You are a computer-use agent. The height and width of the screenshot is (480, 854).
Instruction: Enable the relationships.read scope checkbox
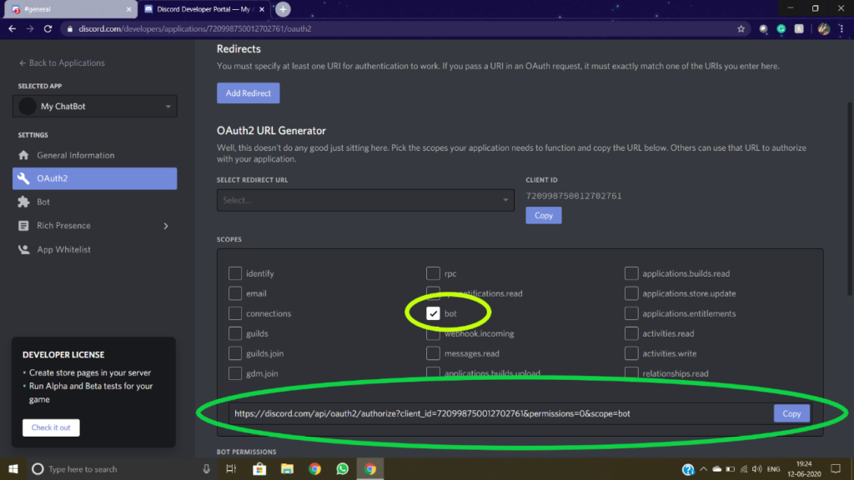coord(631,373)
